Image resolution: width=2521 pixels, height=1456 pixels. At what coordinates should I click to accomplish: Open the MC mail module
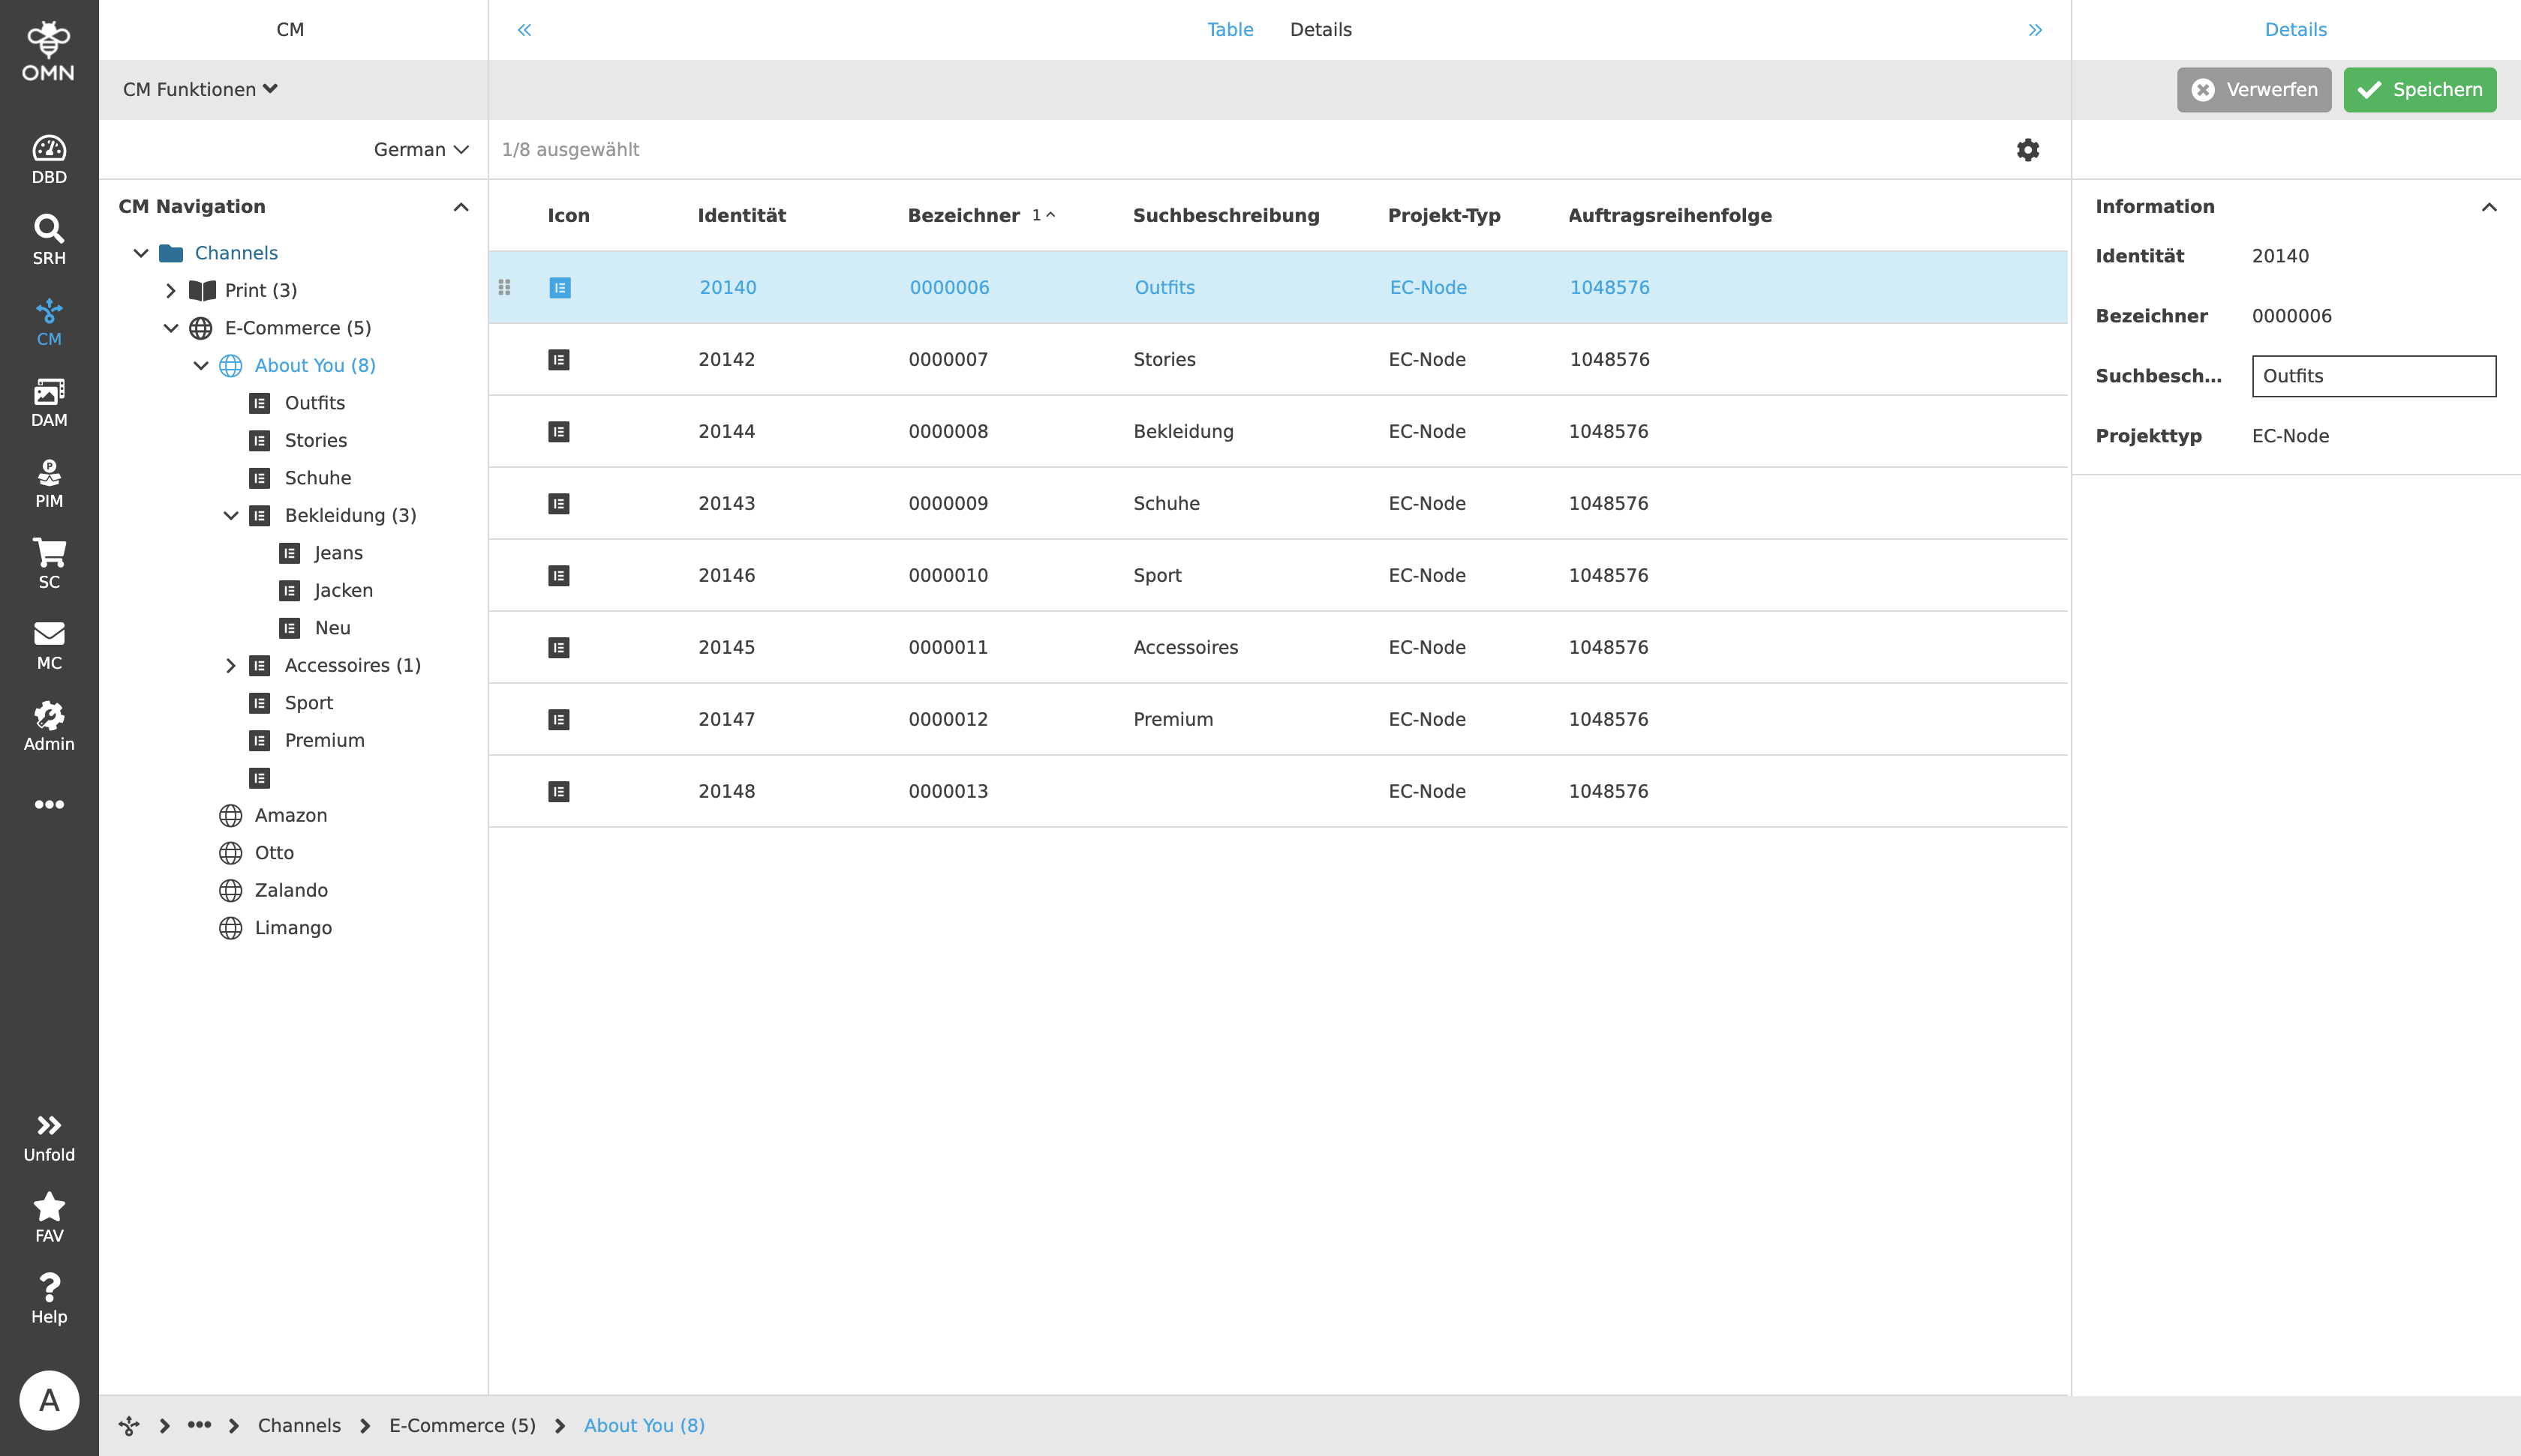[x=49, y=645]
